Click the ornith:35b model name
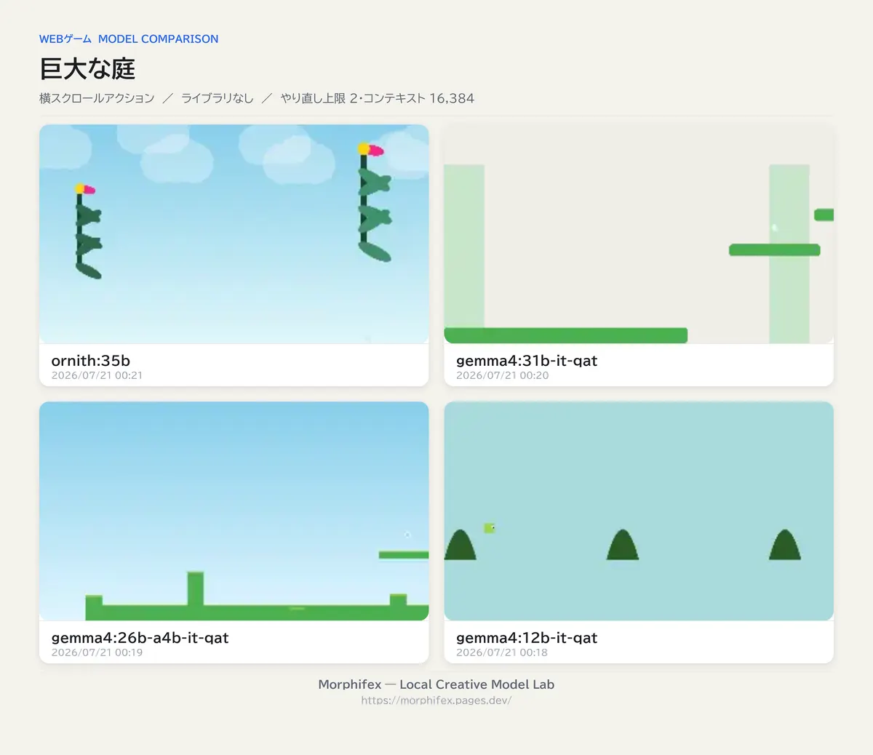The image size is (873, 755). [91, 360]
